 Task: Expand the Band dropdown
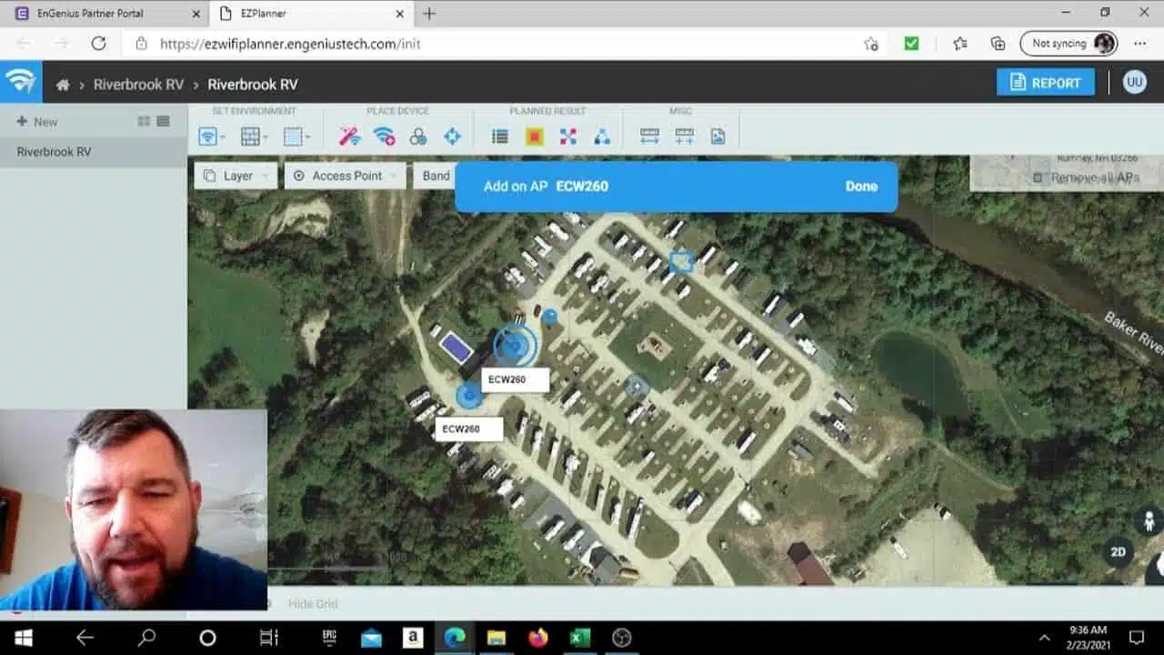click(435, 176)
